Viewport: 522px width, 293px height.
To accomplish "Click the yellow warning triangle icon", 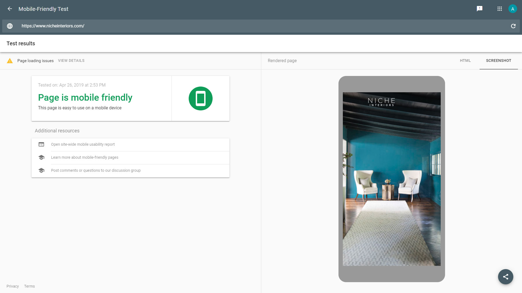I will pos(10,61).
